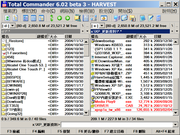The image size is (180, 135).
Task: Switch to brief file view icon
Action: [26, 18]
